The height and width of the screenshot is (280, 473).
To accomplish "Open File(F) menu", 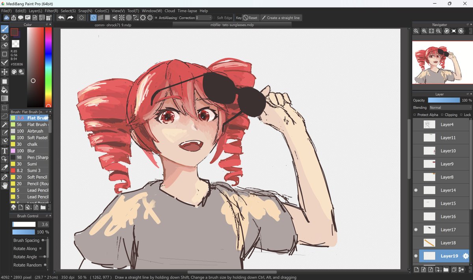I will pyautogui.click(x=6, y=11).
